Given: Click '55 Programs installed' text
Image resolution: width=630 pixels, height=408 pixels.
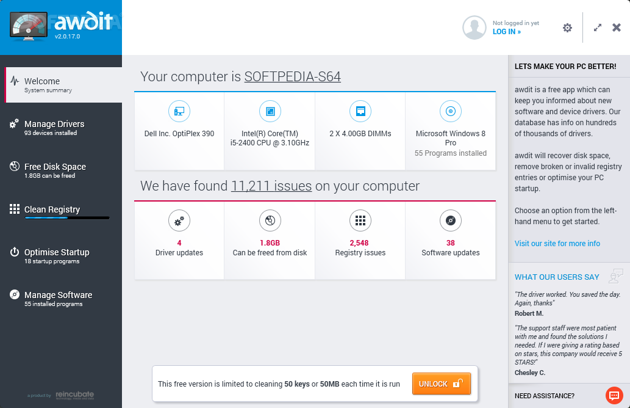Looking at the screenshot, I should (451, 153).
